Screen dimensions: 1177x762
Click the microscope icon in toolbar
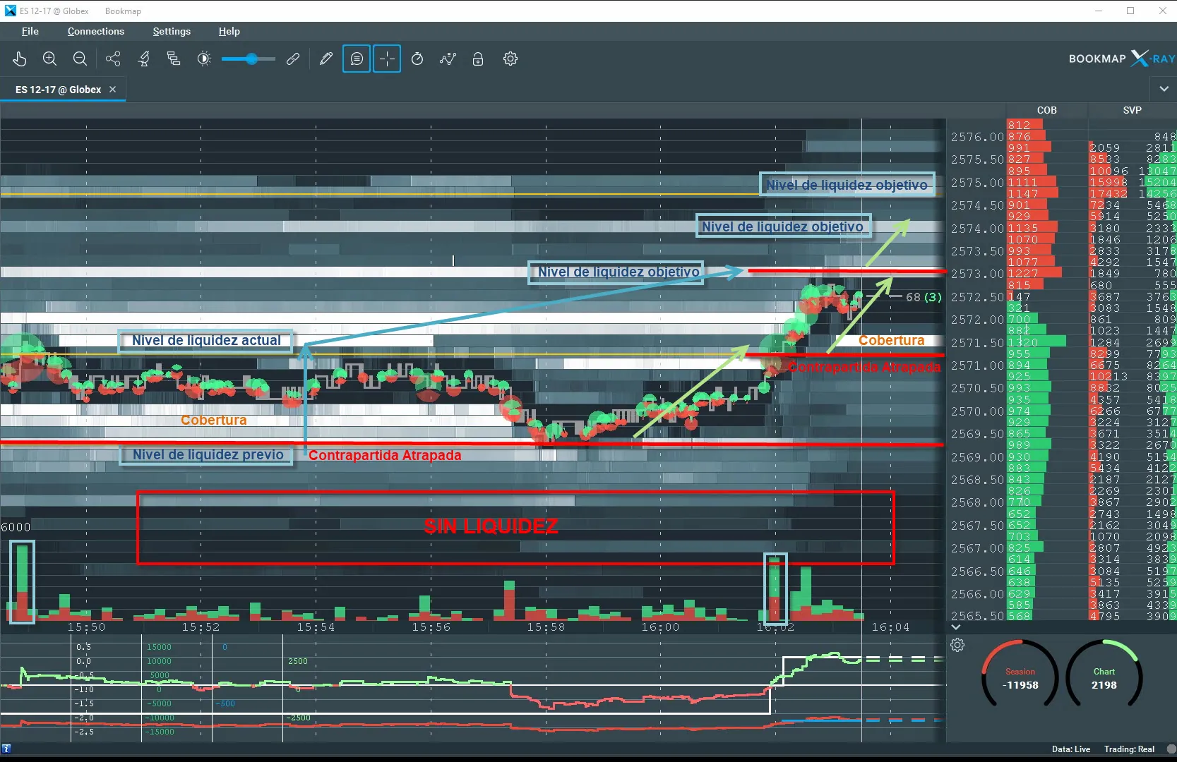[144, 59]
